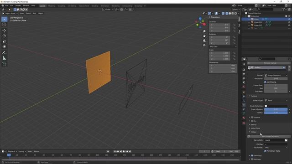Screen dimensions: 292x164
Task: Open the Window menu
Action: click(26, 5)
